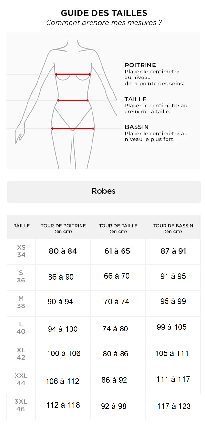The height and width of the screenshot is (430, 205).
Task: Choose the XL 42 size row label
Action: pos(21,354)
